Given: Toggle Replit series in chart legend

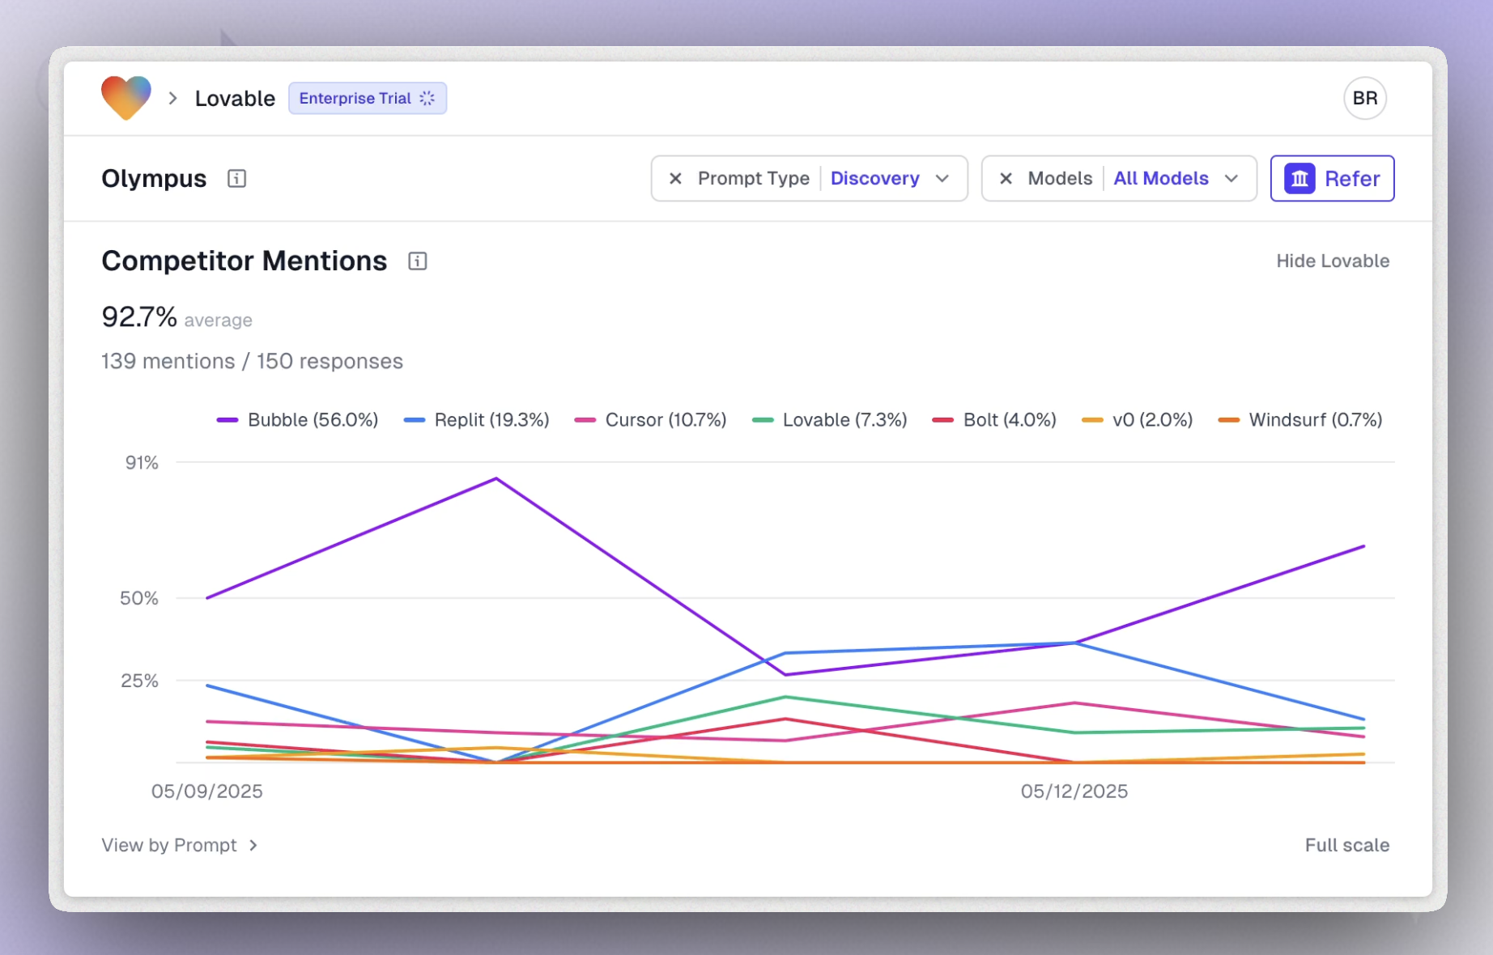Looking at the screenshot, I should click(476, 420).
